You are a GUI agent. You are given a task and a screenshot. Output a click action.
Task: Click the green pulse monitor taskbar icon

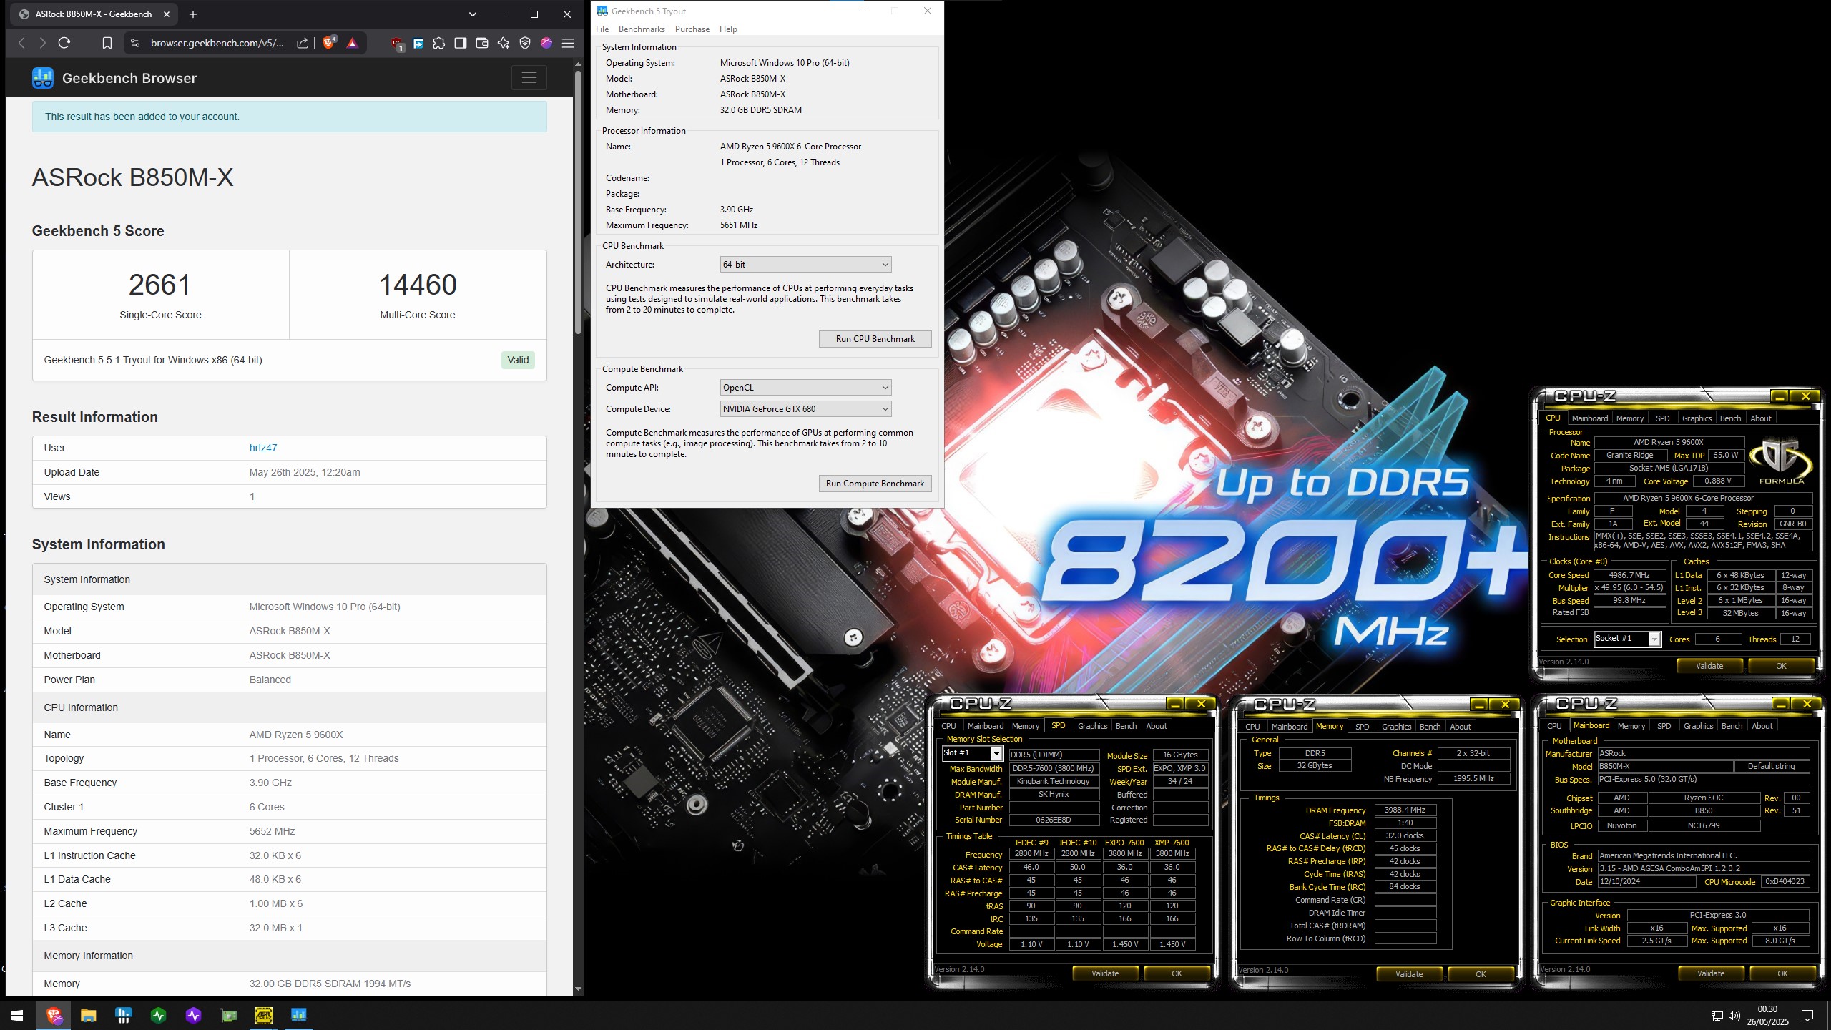[x=159, y=1015]
